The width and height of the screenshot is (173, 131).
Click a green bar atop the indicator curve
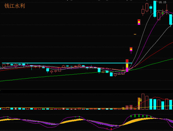pyautogui.click(x=135, y=116)
